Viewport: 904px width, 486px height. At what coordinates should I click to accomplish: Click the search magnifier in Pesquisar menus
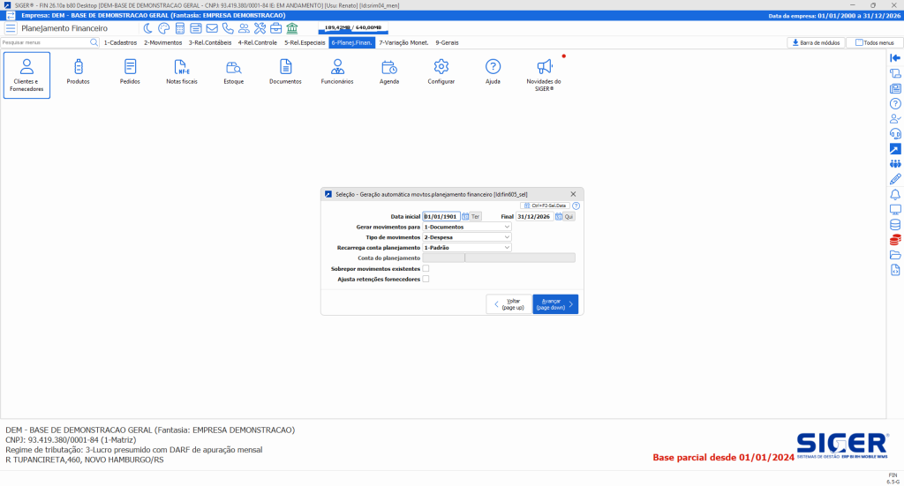[94, 42]
